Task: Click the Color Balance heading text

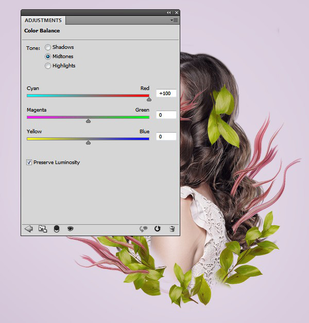Action: pos(42,31)
